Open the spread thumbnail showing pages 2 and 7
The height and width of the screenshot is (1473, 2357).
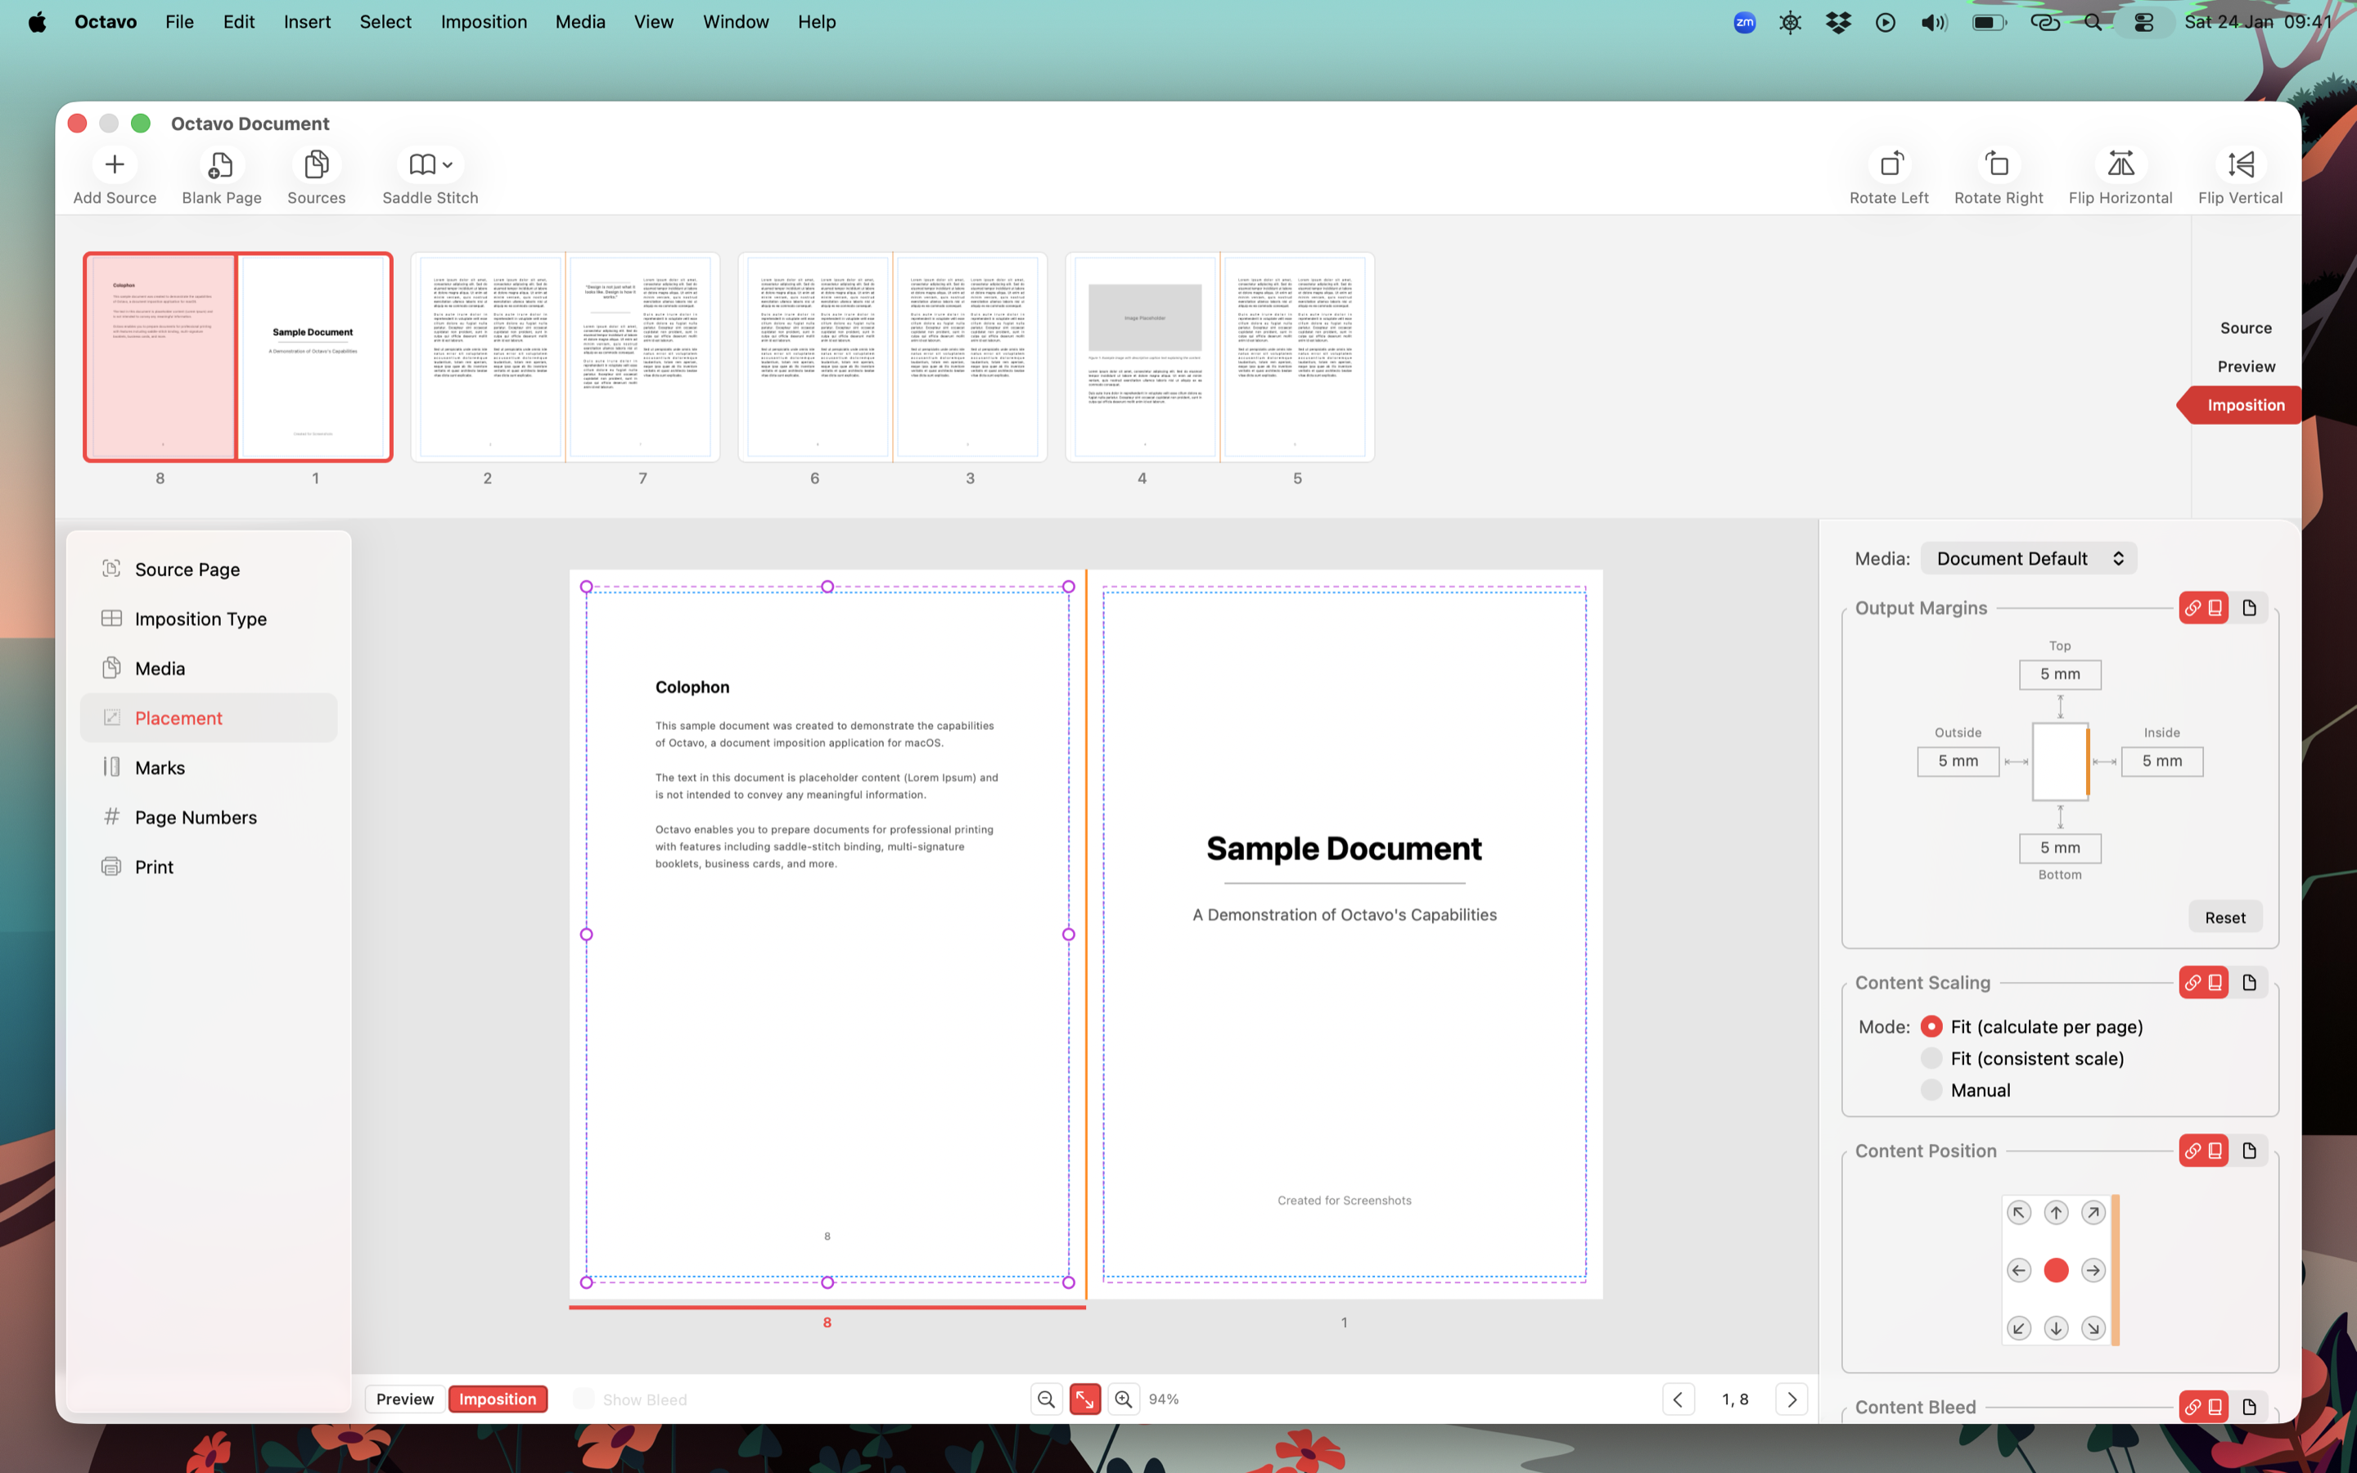[565, 357]
